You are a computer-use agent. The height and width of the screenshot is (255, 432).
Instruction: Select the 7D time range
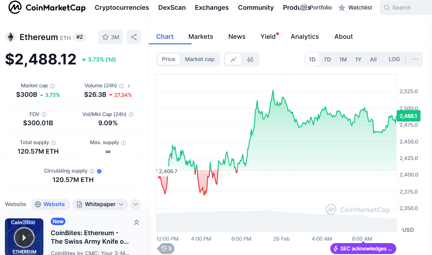pyautogui.click(x=327, y=59)
